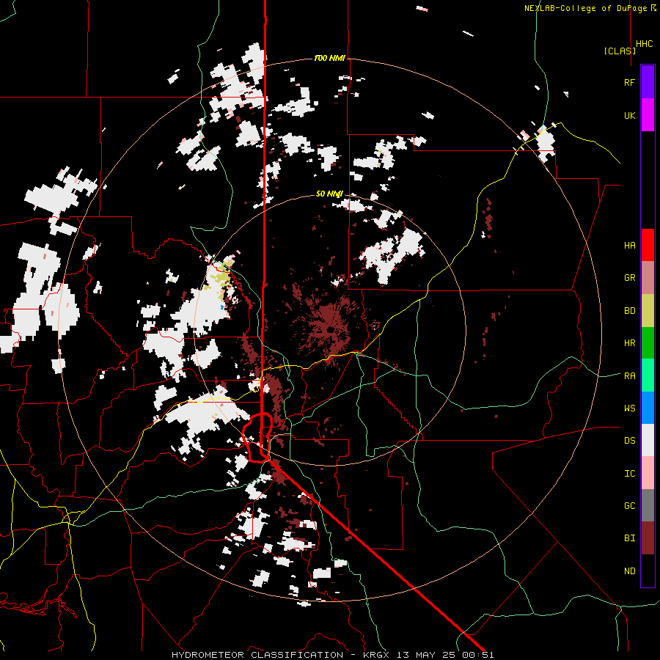
Task: Select the 'BD' legend label
Action: pyautogui.click(x=629, y=311)
